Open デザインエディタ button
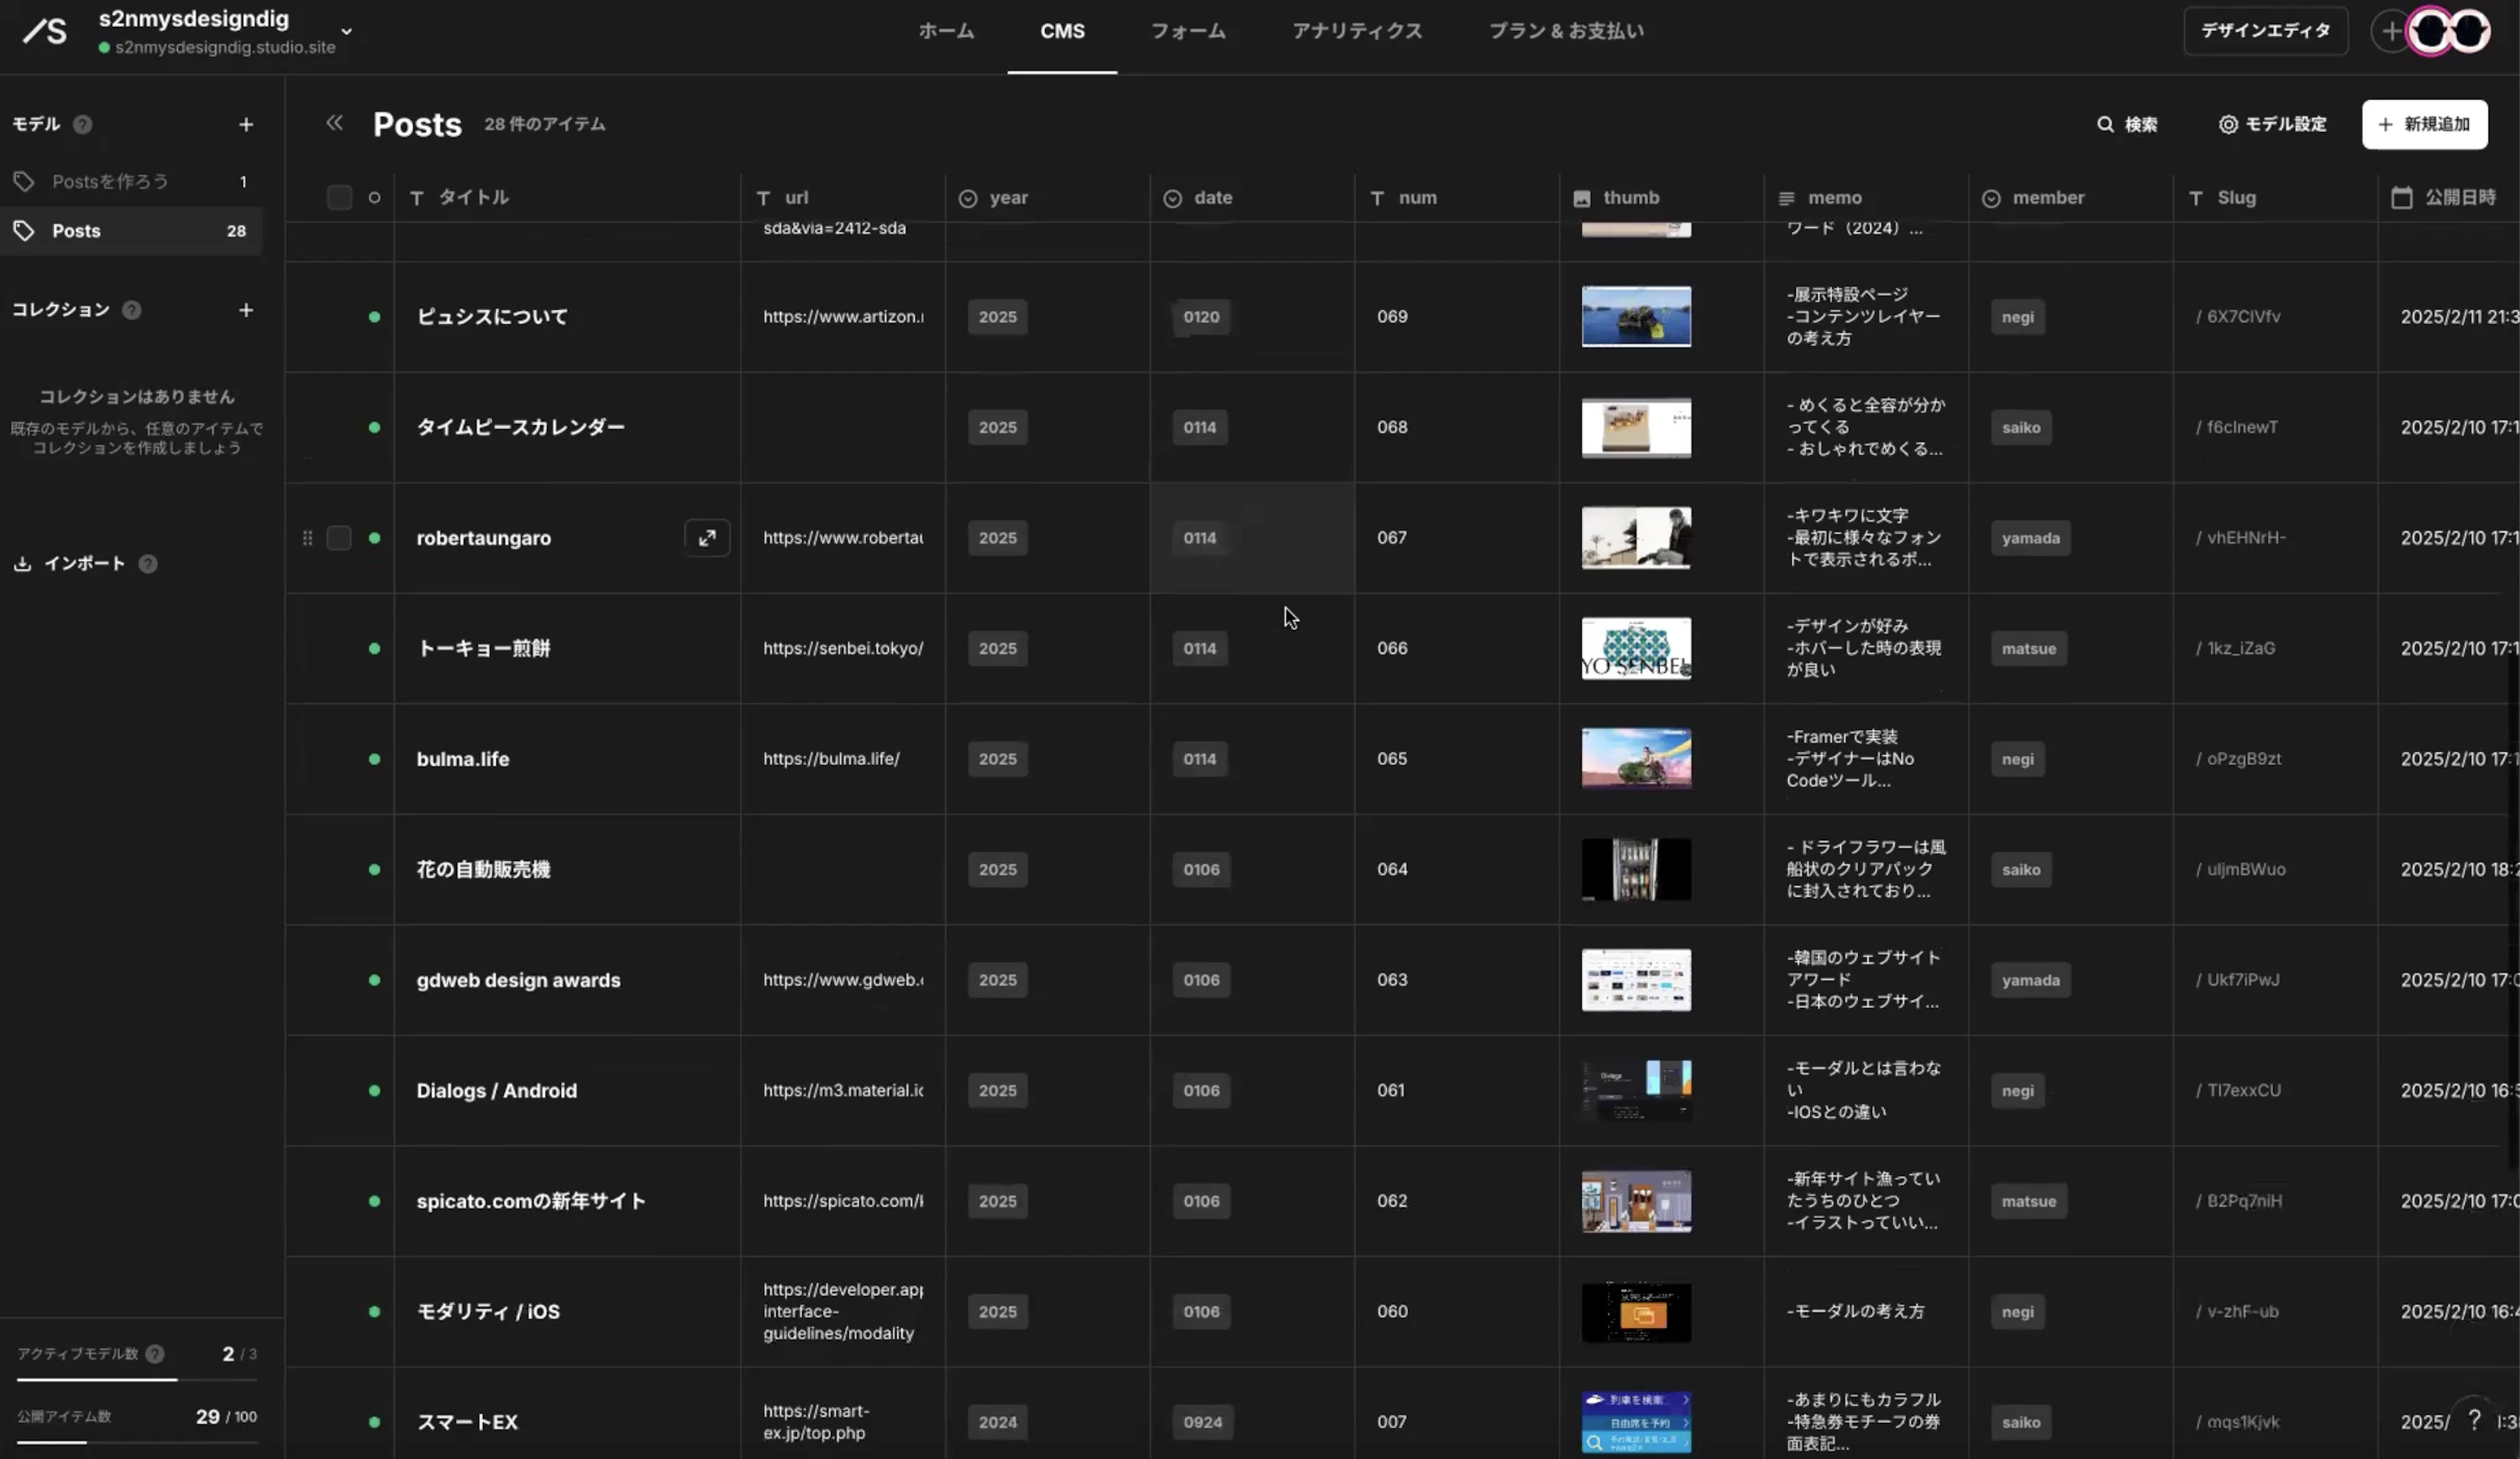This screenshot has width=2520, height=1459. (x=2265, y=31)
